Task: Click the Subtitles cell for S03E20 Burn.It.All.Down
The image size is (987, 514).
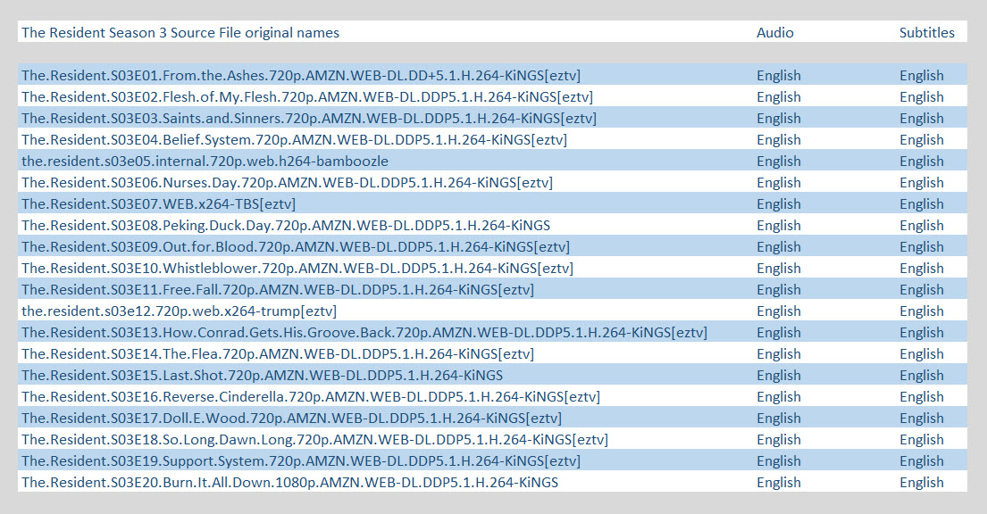Action: 922,482
